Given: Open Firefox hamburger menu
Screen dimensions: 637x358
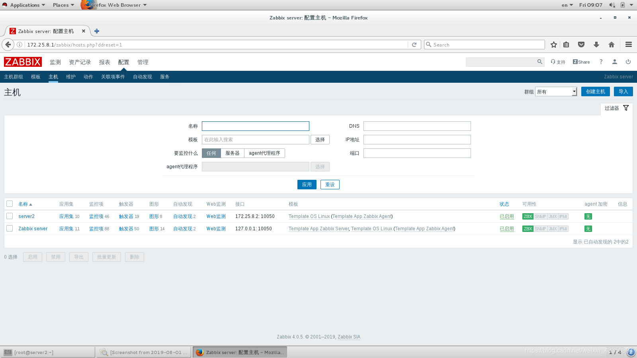Looking at the screenshot, I should click(629, 45).
